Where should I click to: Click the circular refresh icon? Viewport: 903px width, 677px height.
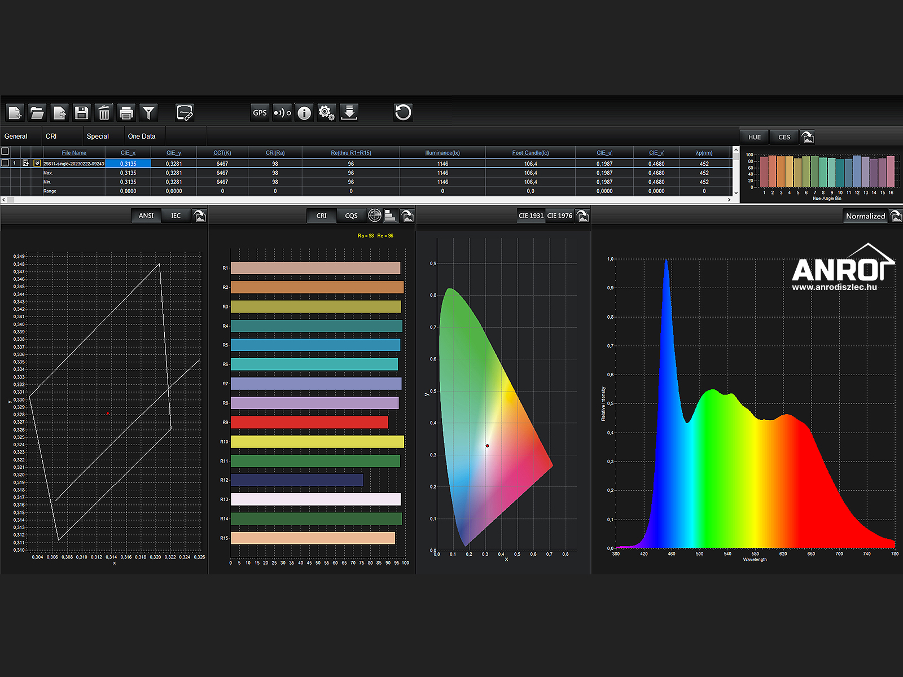point(403,112)
